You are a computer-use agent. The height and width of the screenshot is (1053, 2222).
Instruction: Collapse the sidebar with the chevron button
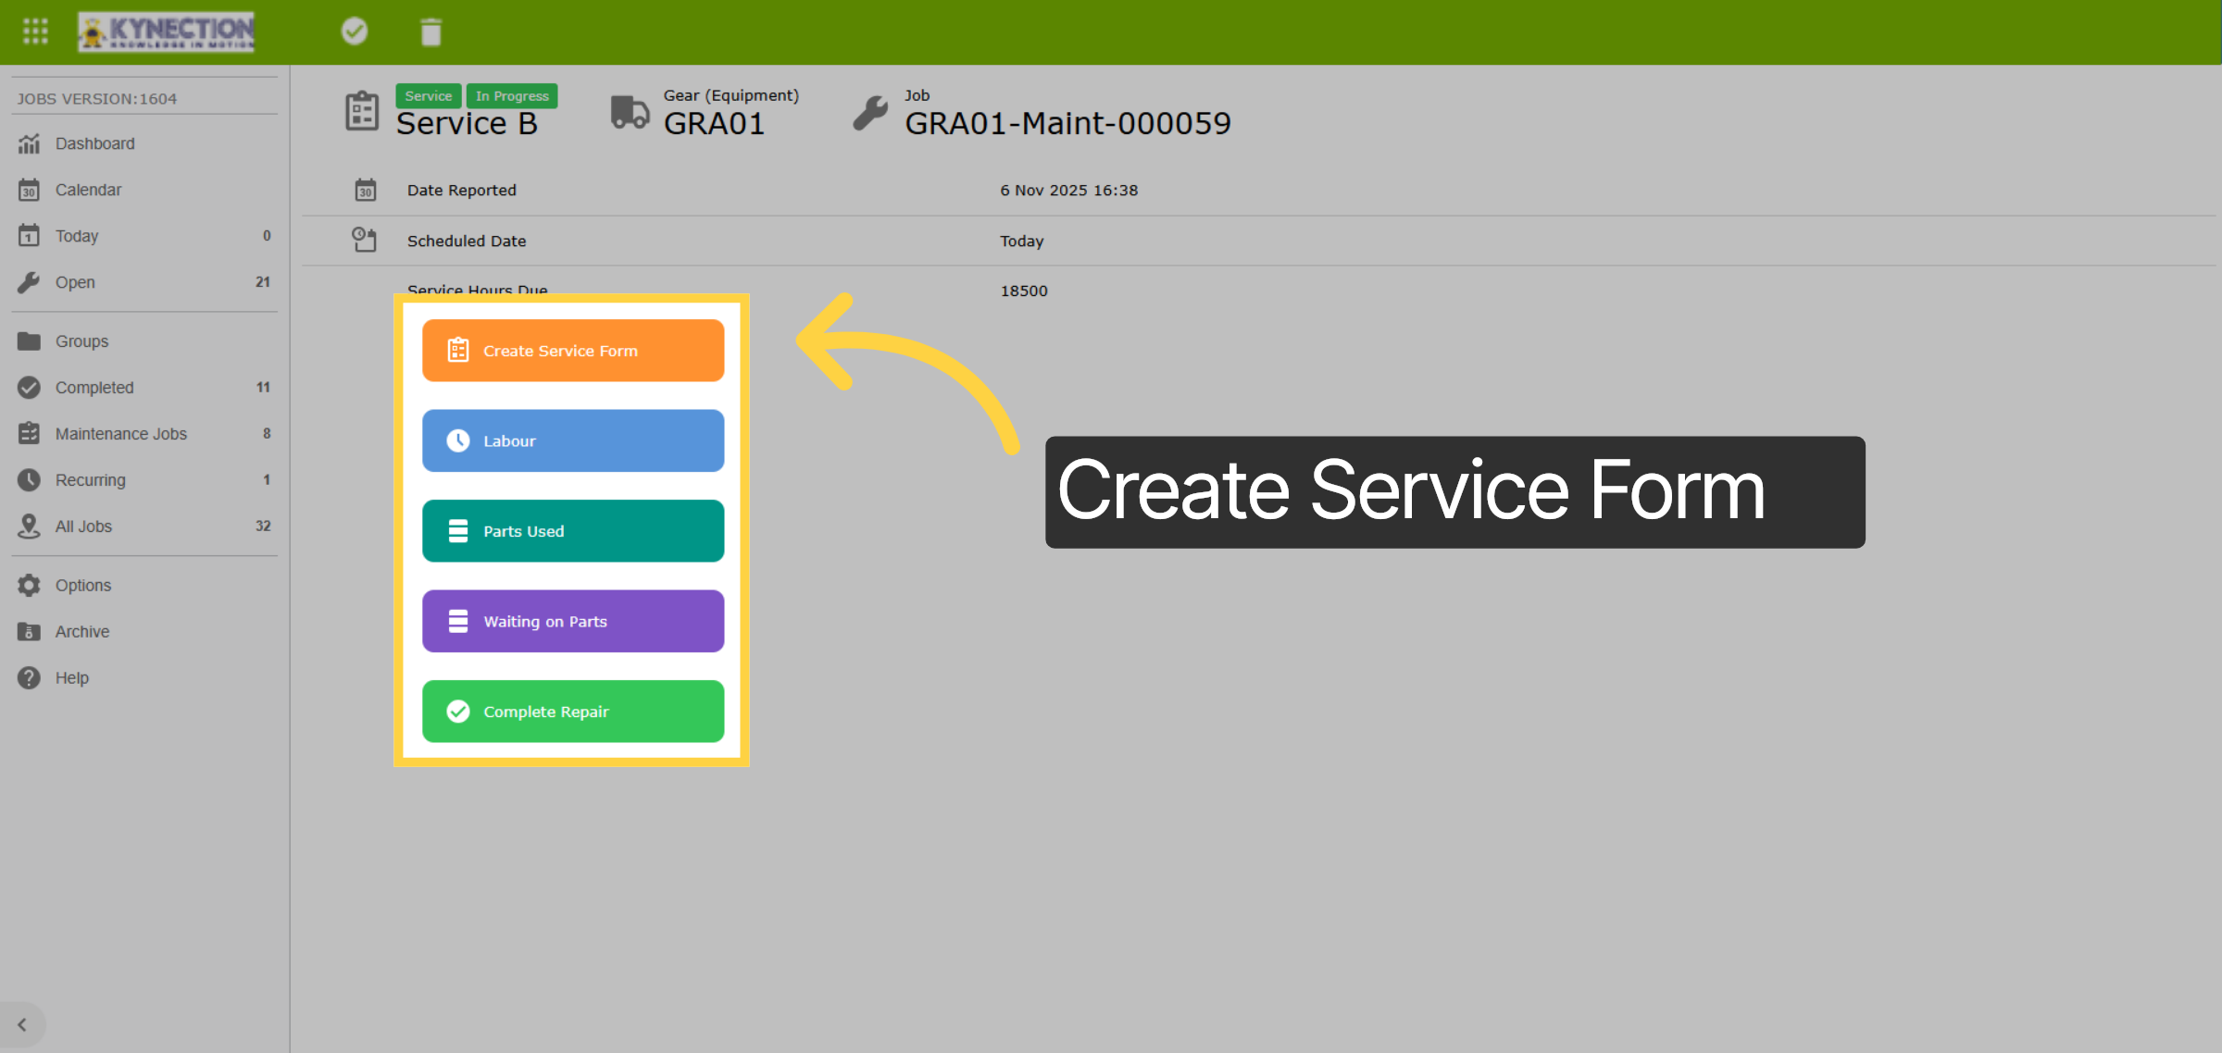coord(22,1024)
